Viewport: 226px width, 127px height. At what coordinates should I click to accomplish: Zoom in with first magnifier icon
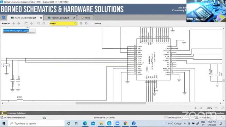38,23
